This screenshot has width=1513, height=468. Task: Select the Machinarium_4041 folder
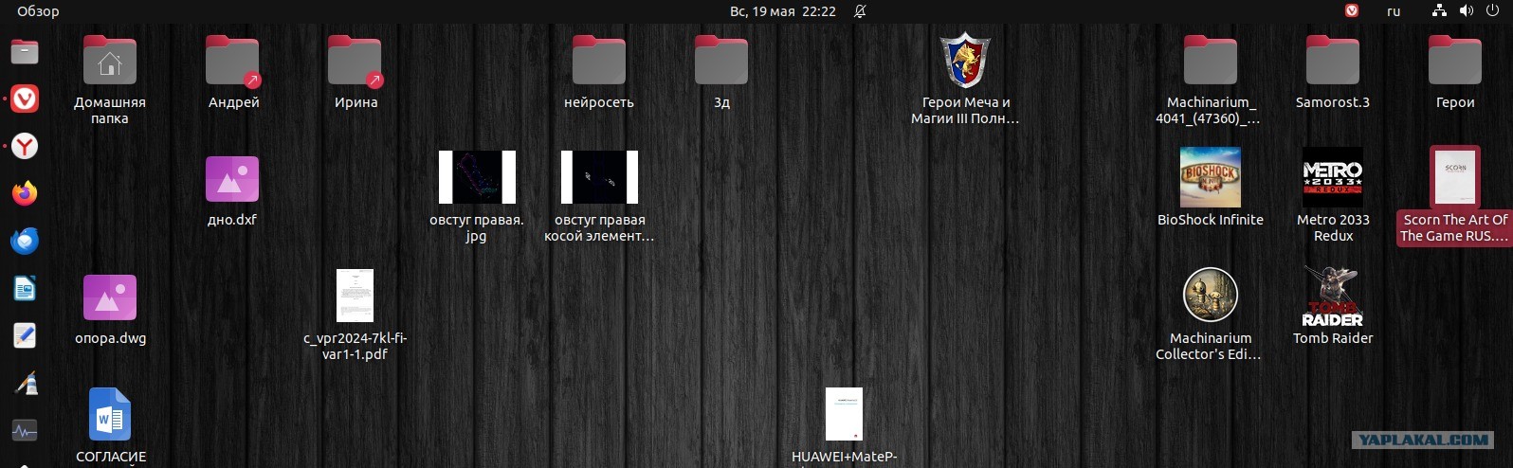click(1210, 80)
